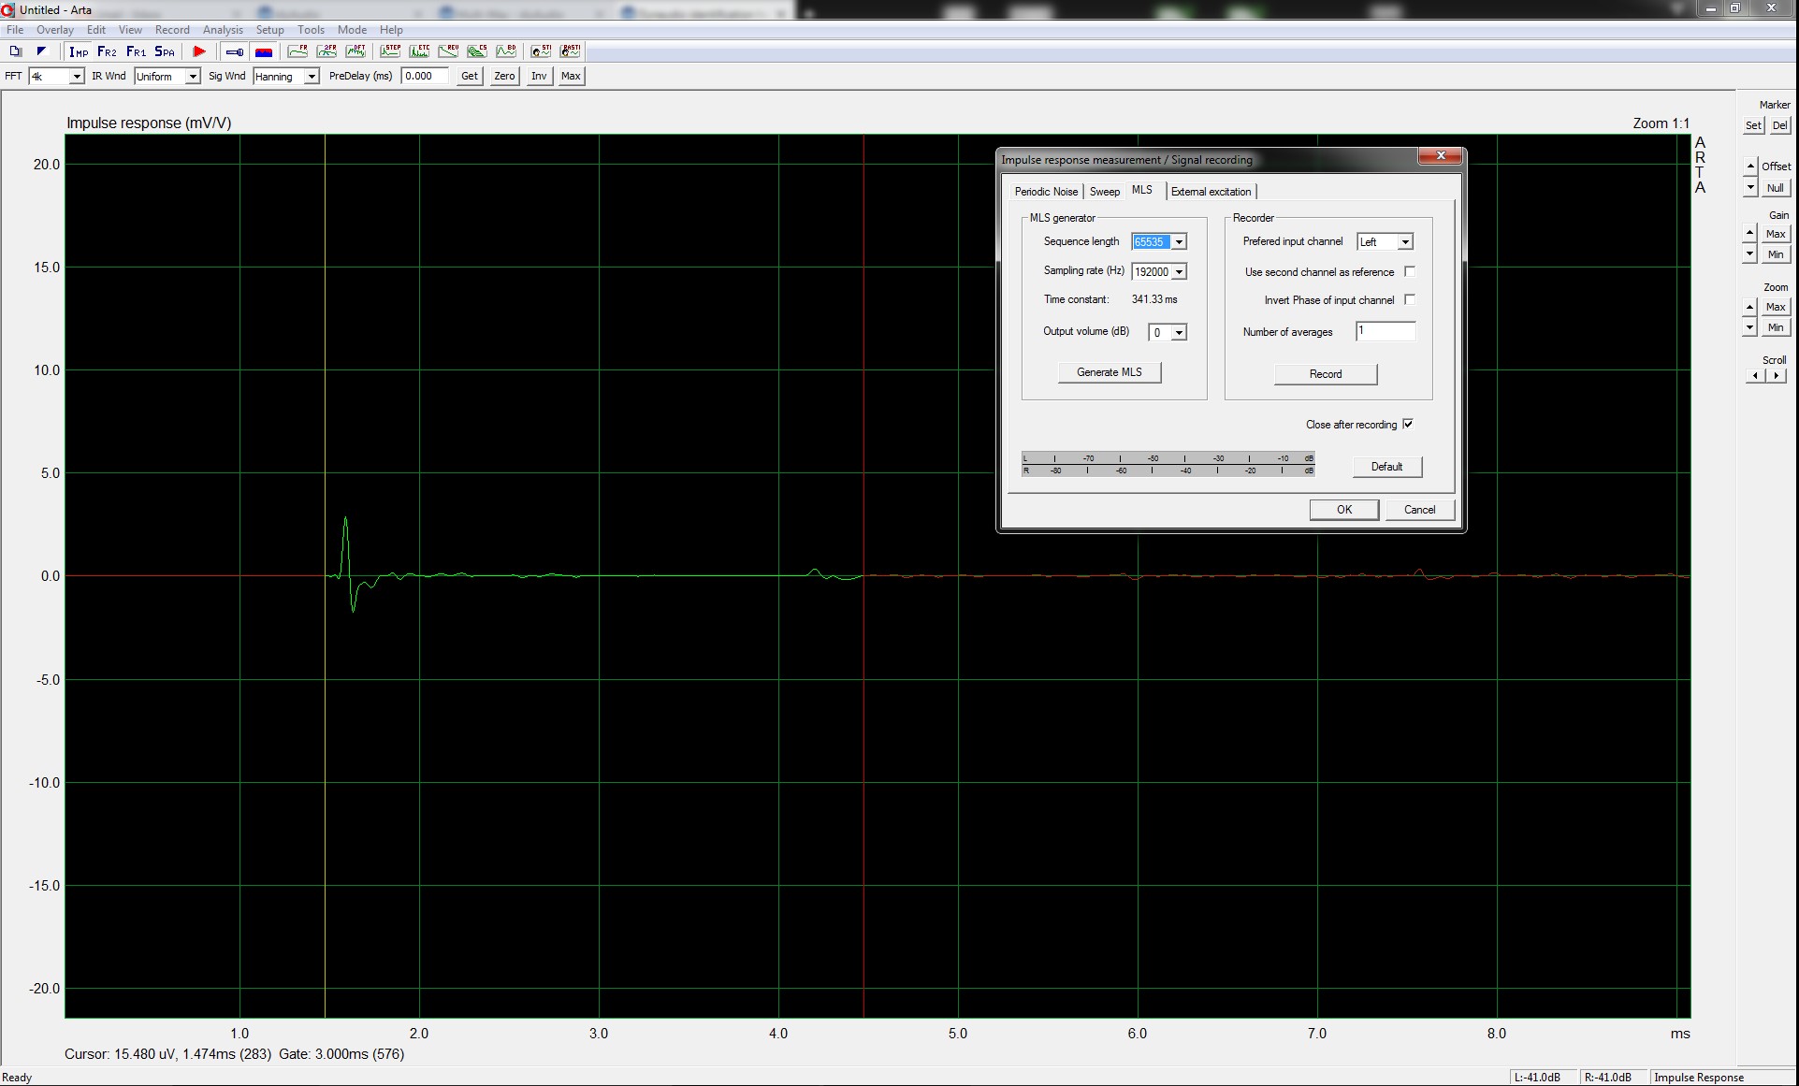This screenshot has height=1086, width=1799.
Task: Open the CS cumulative spectrum icon
Action: [477, 51]
